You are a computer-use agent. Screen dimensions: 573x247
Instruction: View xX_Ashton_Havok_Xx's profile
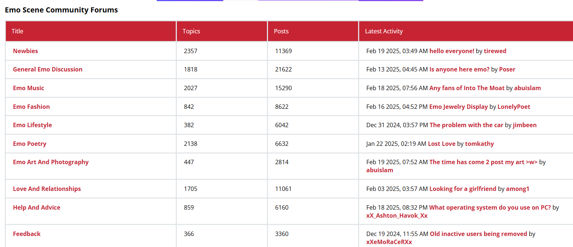coord(397,215)
